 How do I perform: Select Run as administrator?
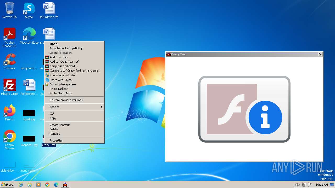coord(74,75)
